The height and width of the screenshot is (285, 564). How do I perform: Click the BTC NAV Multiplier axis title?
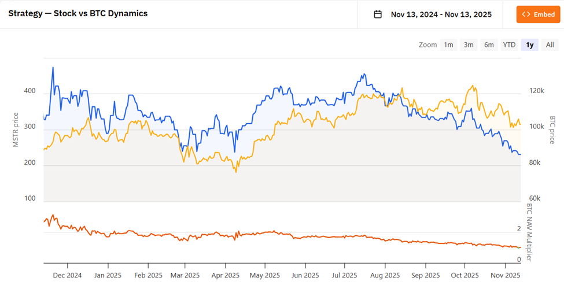point(529,232)
